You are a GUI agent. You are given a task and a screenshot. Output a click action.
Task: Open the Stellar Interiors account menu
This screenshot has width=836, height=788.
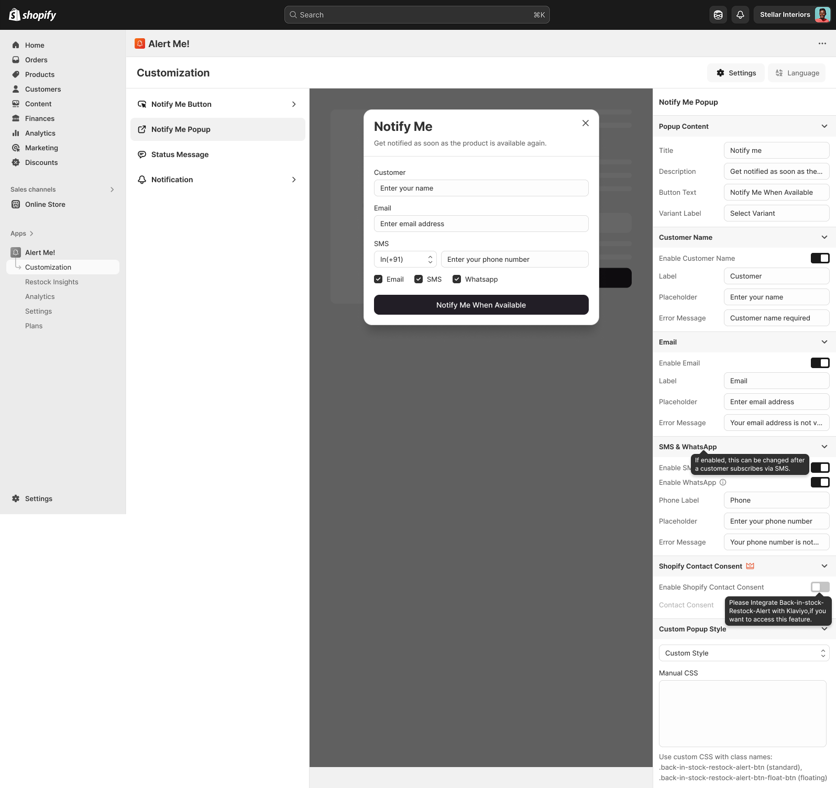793,15
